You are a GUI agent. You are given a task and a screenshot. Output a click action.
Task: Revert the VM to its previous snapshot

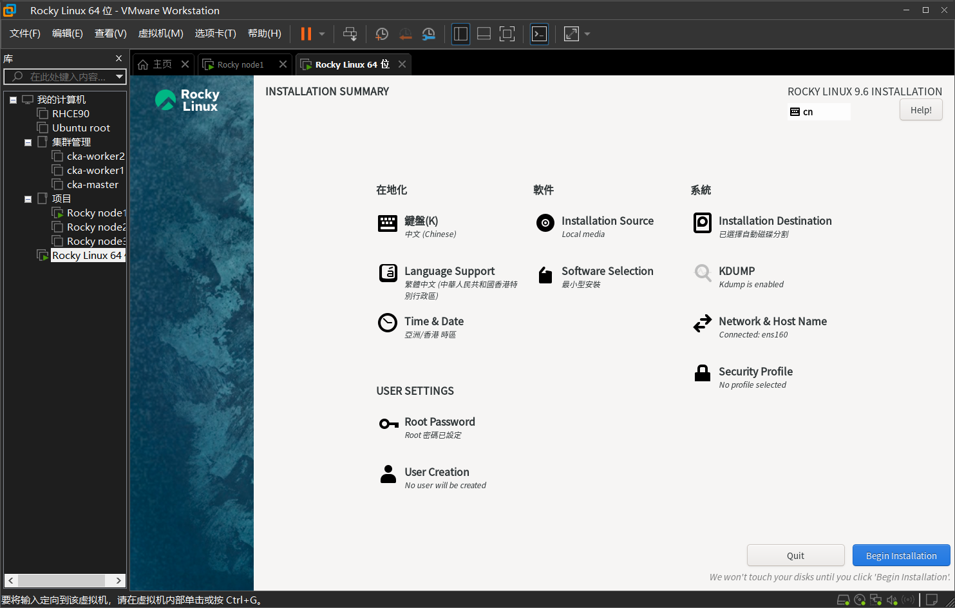click(x=405, y=34)
